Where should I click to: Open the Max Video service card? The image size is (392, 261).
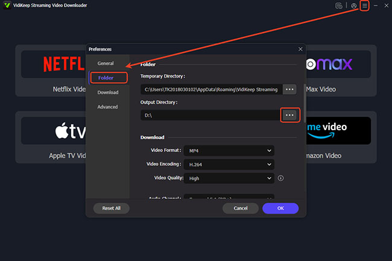[x=341, y=71]
